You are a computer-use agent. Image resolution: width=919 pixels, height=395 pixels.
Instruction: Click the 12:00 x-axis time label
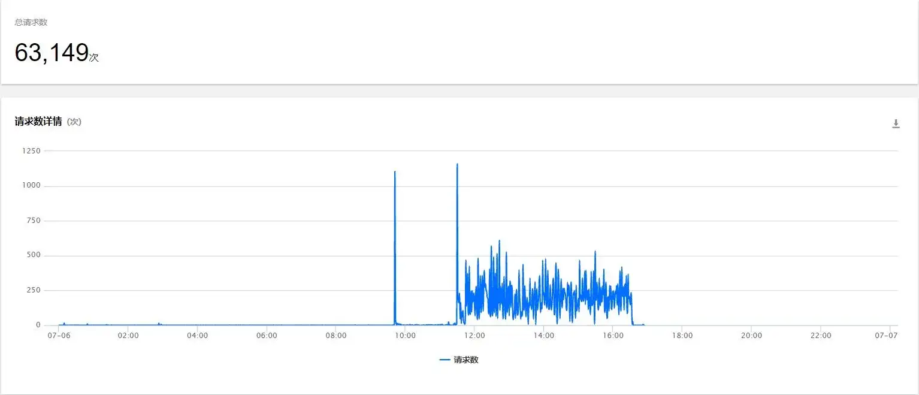(474, 336)
